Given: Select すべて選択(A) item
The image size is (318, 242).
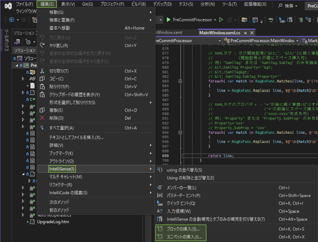Looking at the screenshot, I should (96, 128).
